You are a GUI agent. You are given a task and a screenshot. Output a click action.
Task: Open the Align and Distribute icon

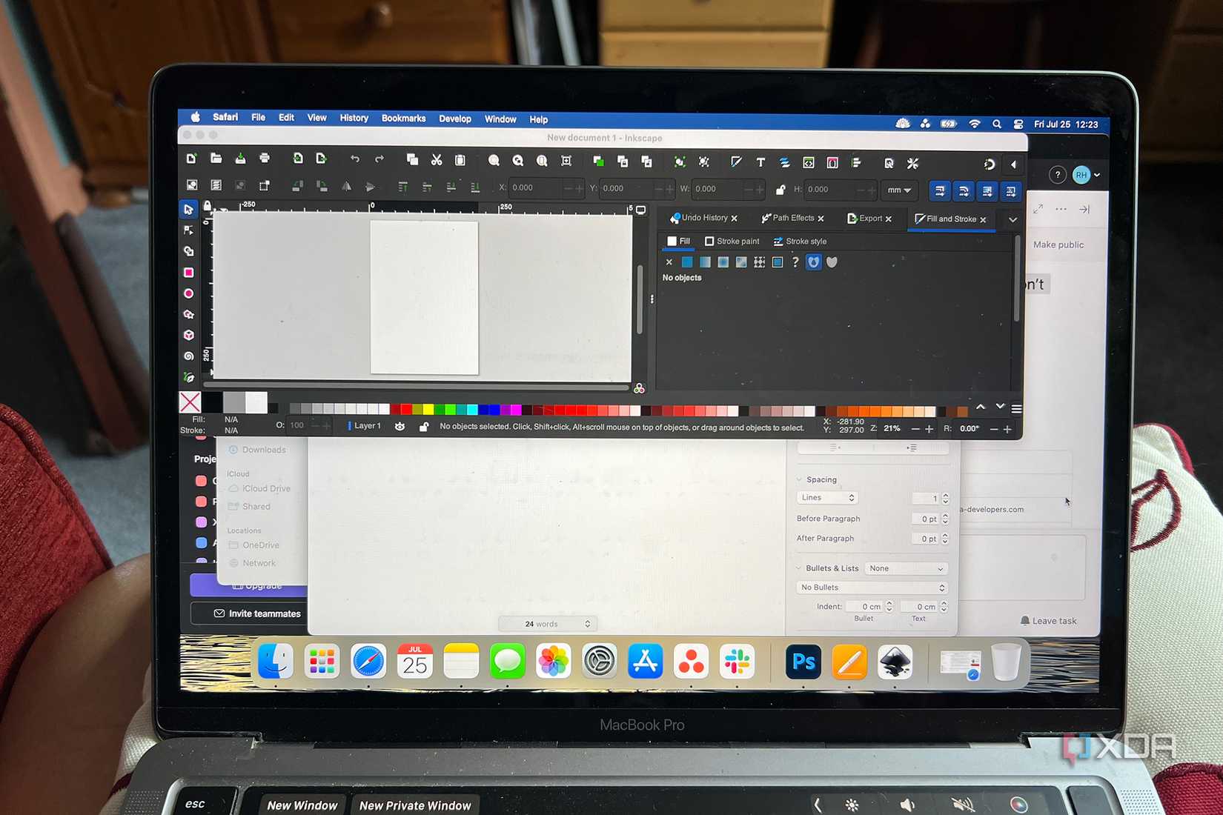pos(857,162)
